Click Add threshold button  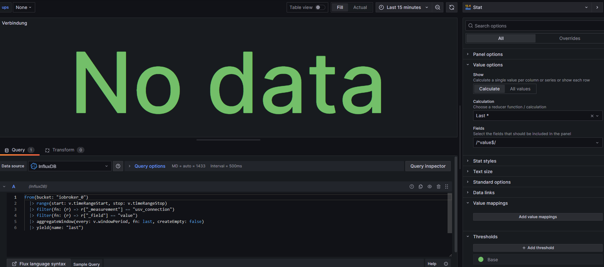point(537,248)
